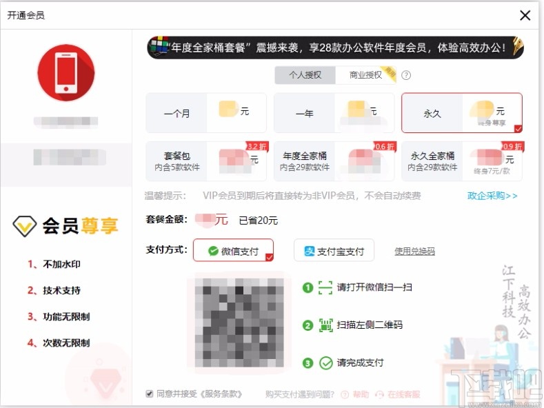Click the 扫描左侧二维码 instruction

(370, 325)
